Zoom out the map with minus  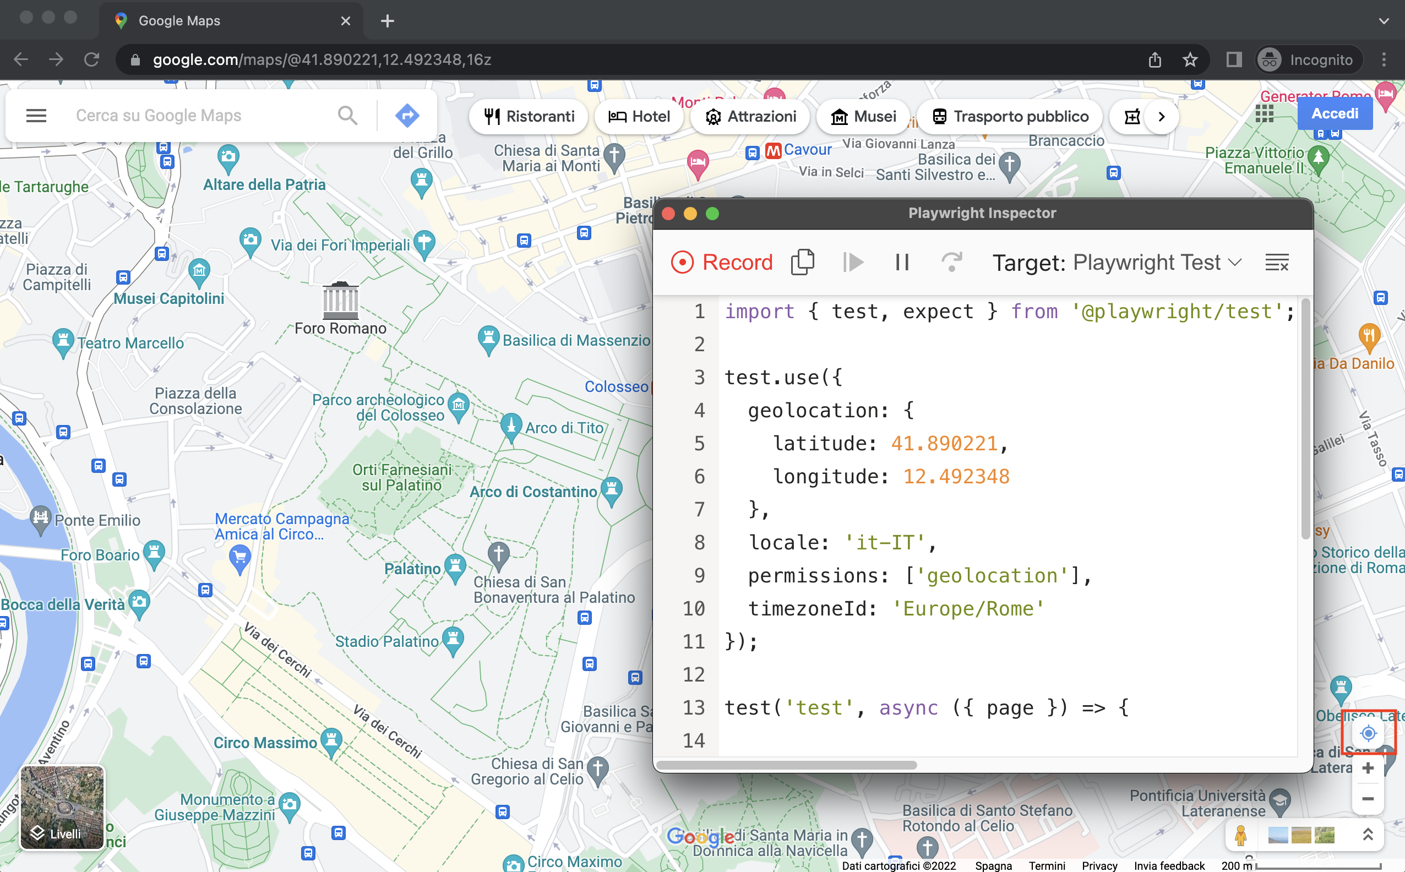click(1368, 799)
